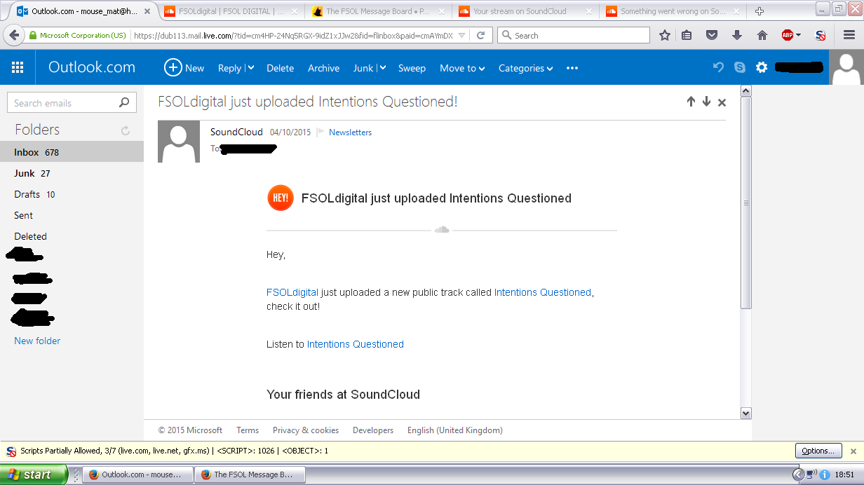Open the Downloads arrow

[x=736, y=35]
